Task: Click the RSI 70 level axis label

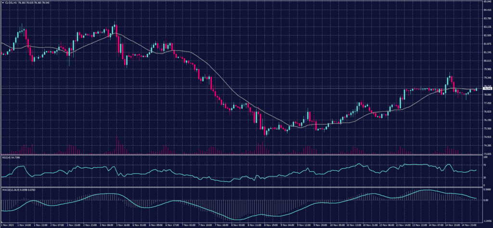Action: [485, 165]
